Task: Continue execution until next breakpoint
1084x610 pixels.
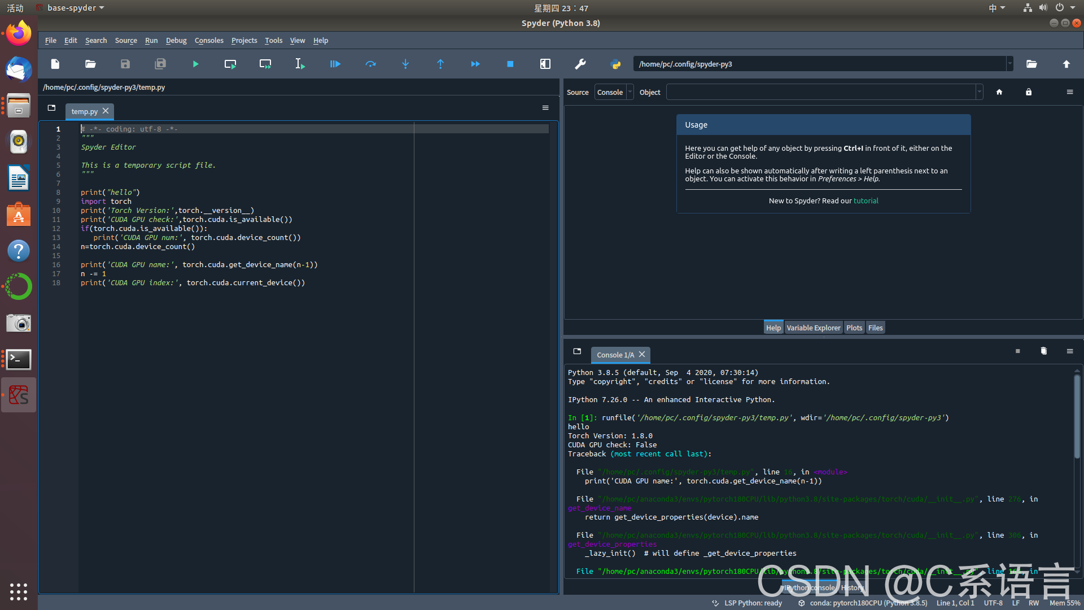Action: pos(475,64)
